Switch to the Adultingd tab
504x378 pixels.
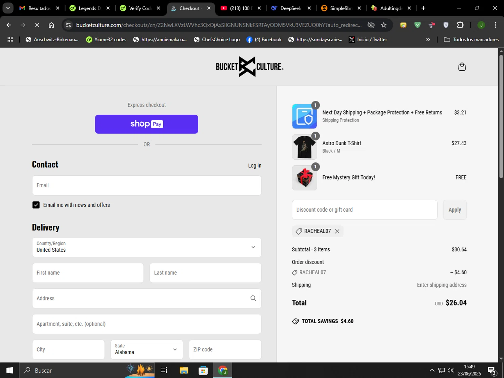pos(391,8)
